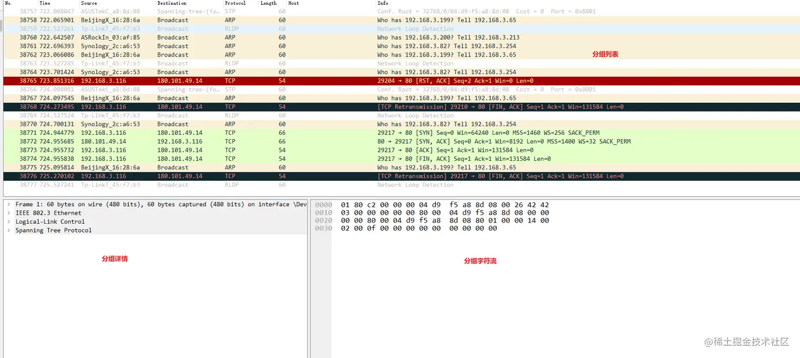Click hex dump line at offset 0000
Image resolution: width=800 pixels, height=358 pixels.
(432, 205)
